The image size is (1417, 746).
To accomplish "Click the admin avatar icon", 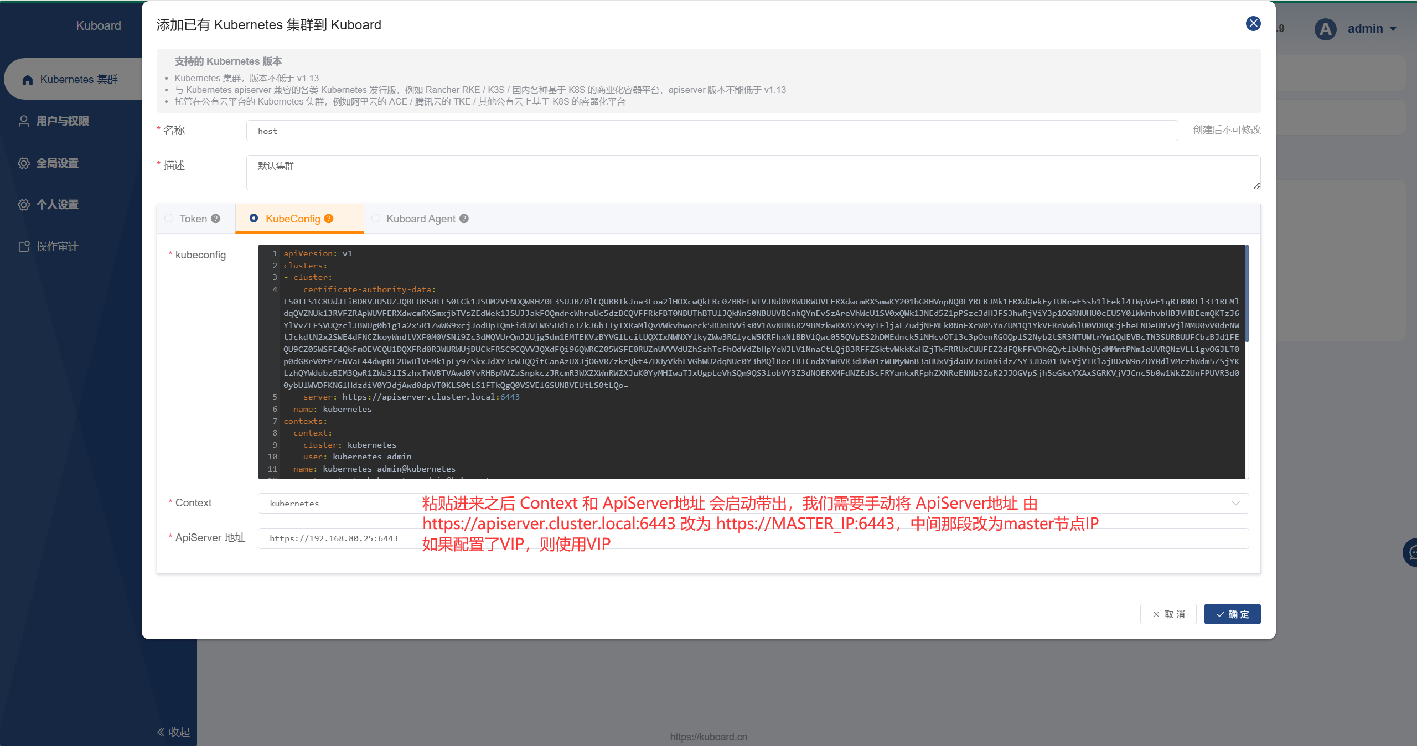I will tap(1325, 29).
